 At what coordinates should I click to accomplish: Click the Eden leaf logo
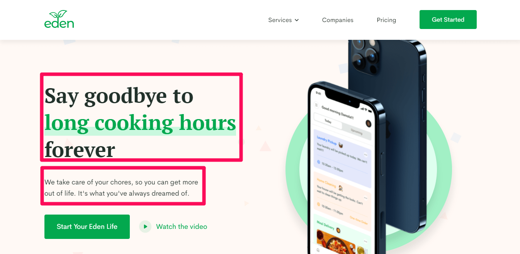point(59,19)
